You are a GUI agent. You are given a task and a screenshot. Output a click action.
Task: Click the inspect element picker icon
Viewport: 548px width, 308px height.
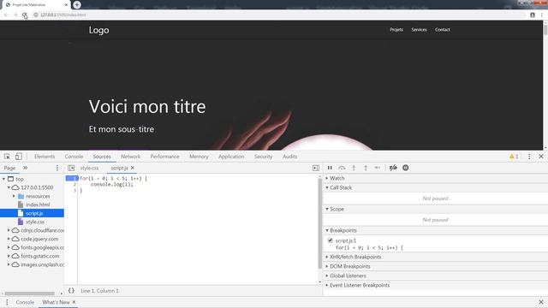coord(7,157)
